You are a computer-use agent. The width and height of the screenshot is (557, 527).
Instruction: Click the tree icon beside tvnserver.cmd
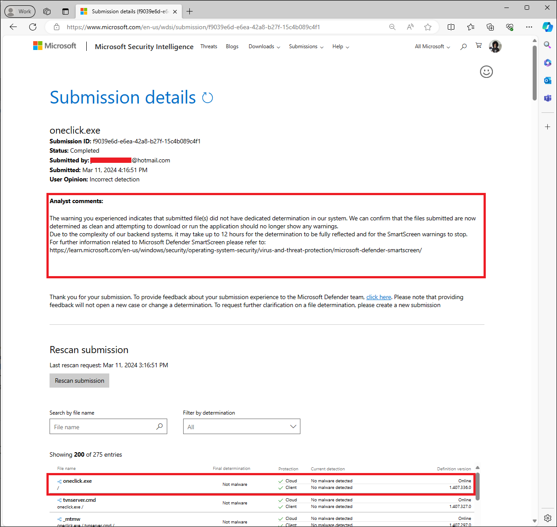tap(59, 500)
